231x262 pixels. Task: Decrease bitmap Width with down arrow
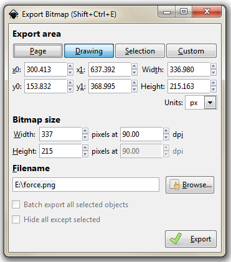click(x=85, y=138)
